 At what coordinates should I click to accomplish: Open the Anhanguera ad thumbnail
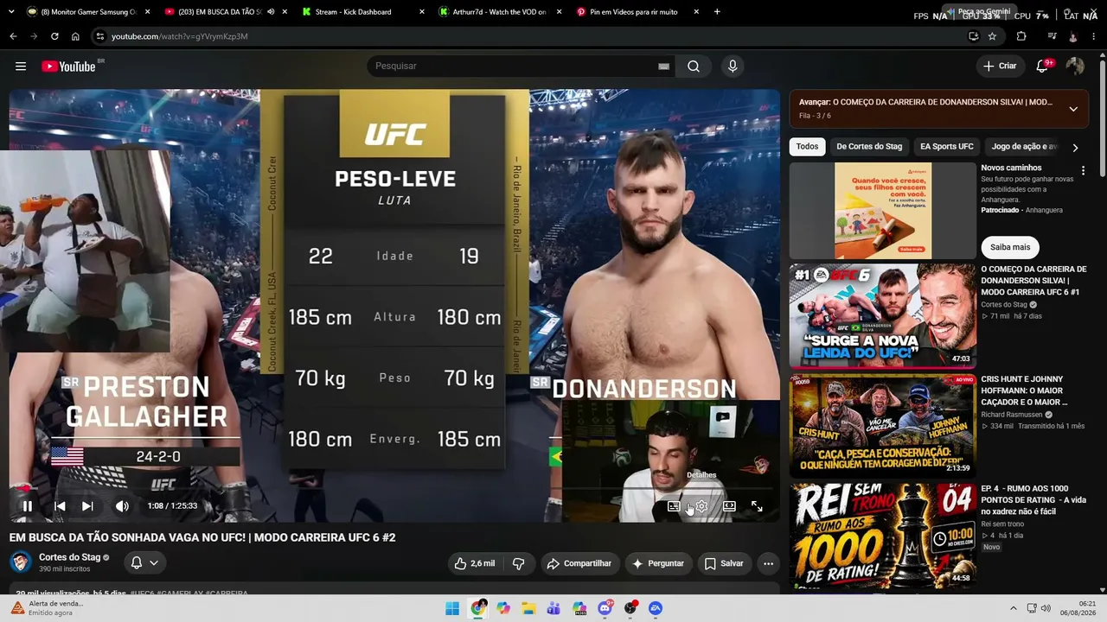883,211
